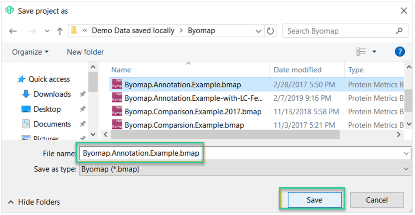Expand the address bar history dropdown
The width and height of the screenshot is (415, 215).
pyautogui.click(x=258, y=31)
